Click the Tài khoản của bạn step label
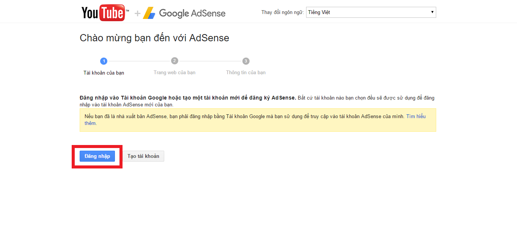This screenshot has width=517, height=251. 104,73
